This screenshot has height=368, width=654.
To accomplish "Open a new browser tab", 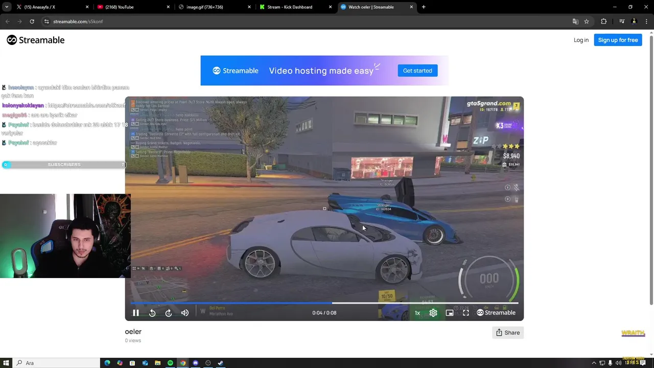I will pyautogui.click(x=424, y=7).
